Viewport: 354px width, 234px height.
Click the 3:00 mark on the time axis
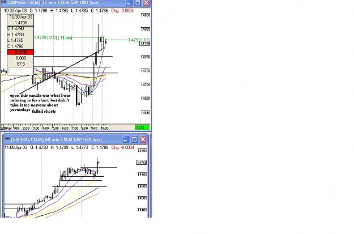[x=36, y=128]
